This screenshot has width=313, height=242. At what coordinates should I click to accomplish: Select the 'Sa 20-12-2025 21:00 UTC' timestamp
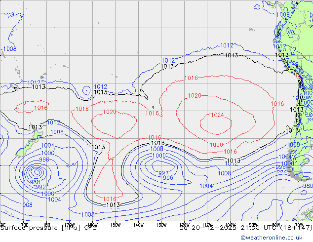(x=229, y=228)
